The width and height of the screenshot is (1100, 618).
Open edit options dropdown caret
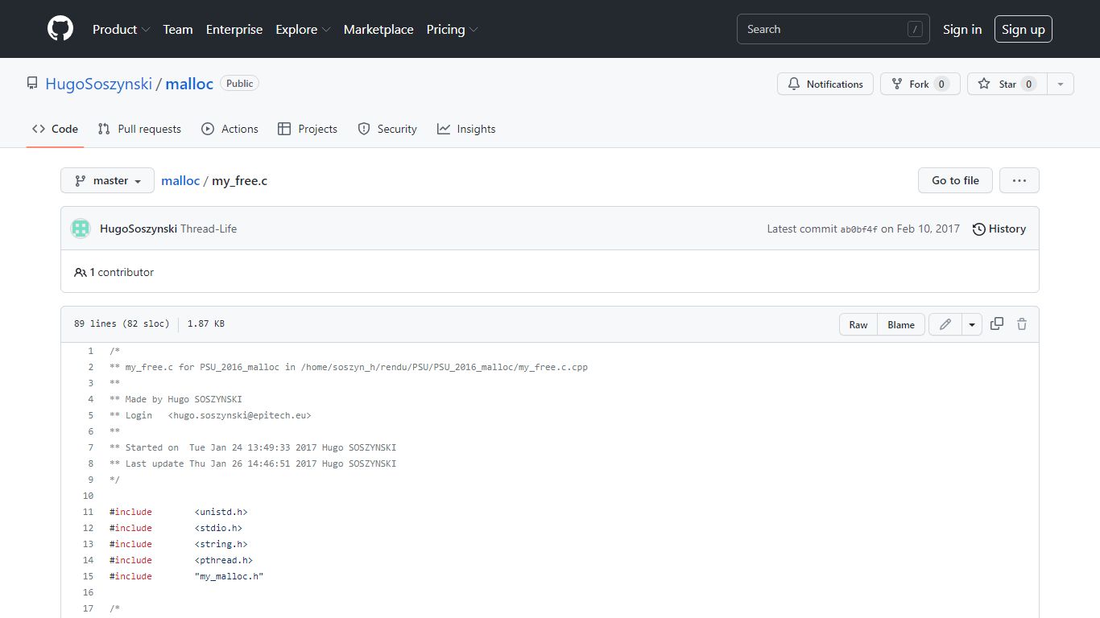click(x=972, y=324)
